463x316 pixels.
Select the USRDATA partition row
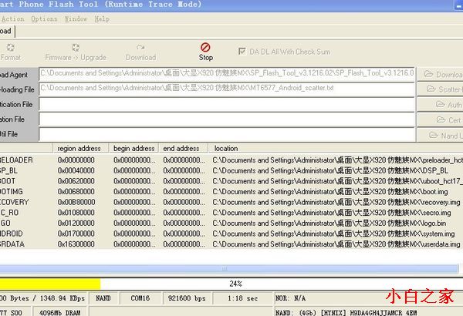pos(231,244)
